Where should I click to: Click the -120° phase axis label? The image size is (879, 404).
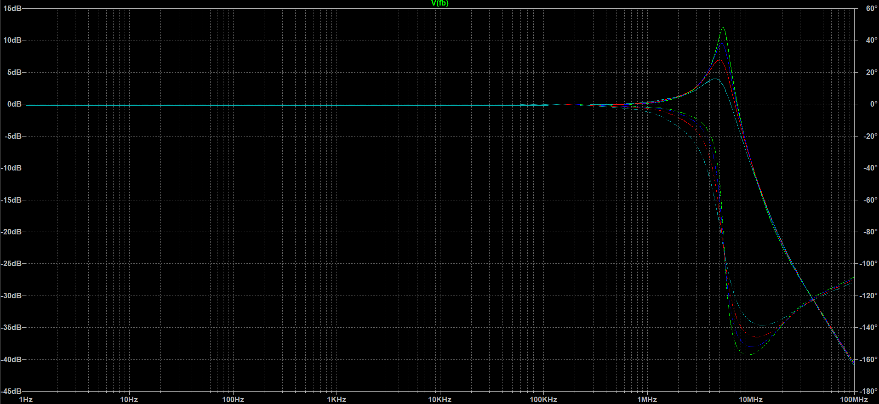(869, 296)
